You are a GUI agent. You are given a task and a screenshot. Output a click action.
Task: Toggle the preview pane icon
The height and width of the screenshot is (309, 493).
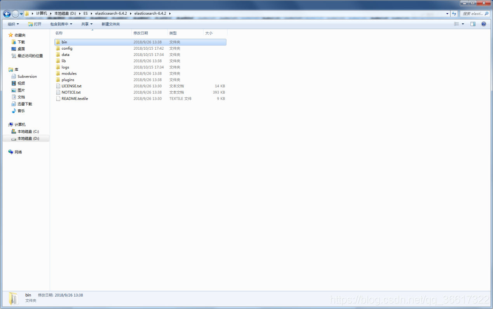click(x=473, y=24)
